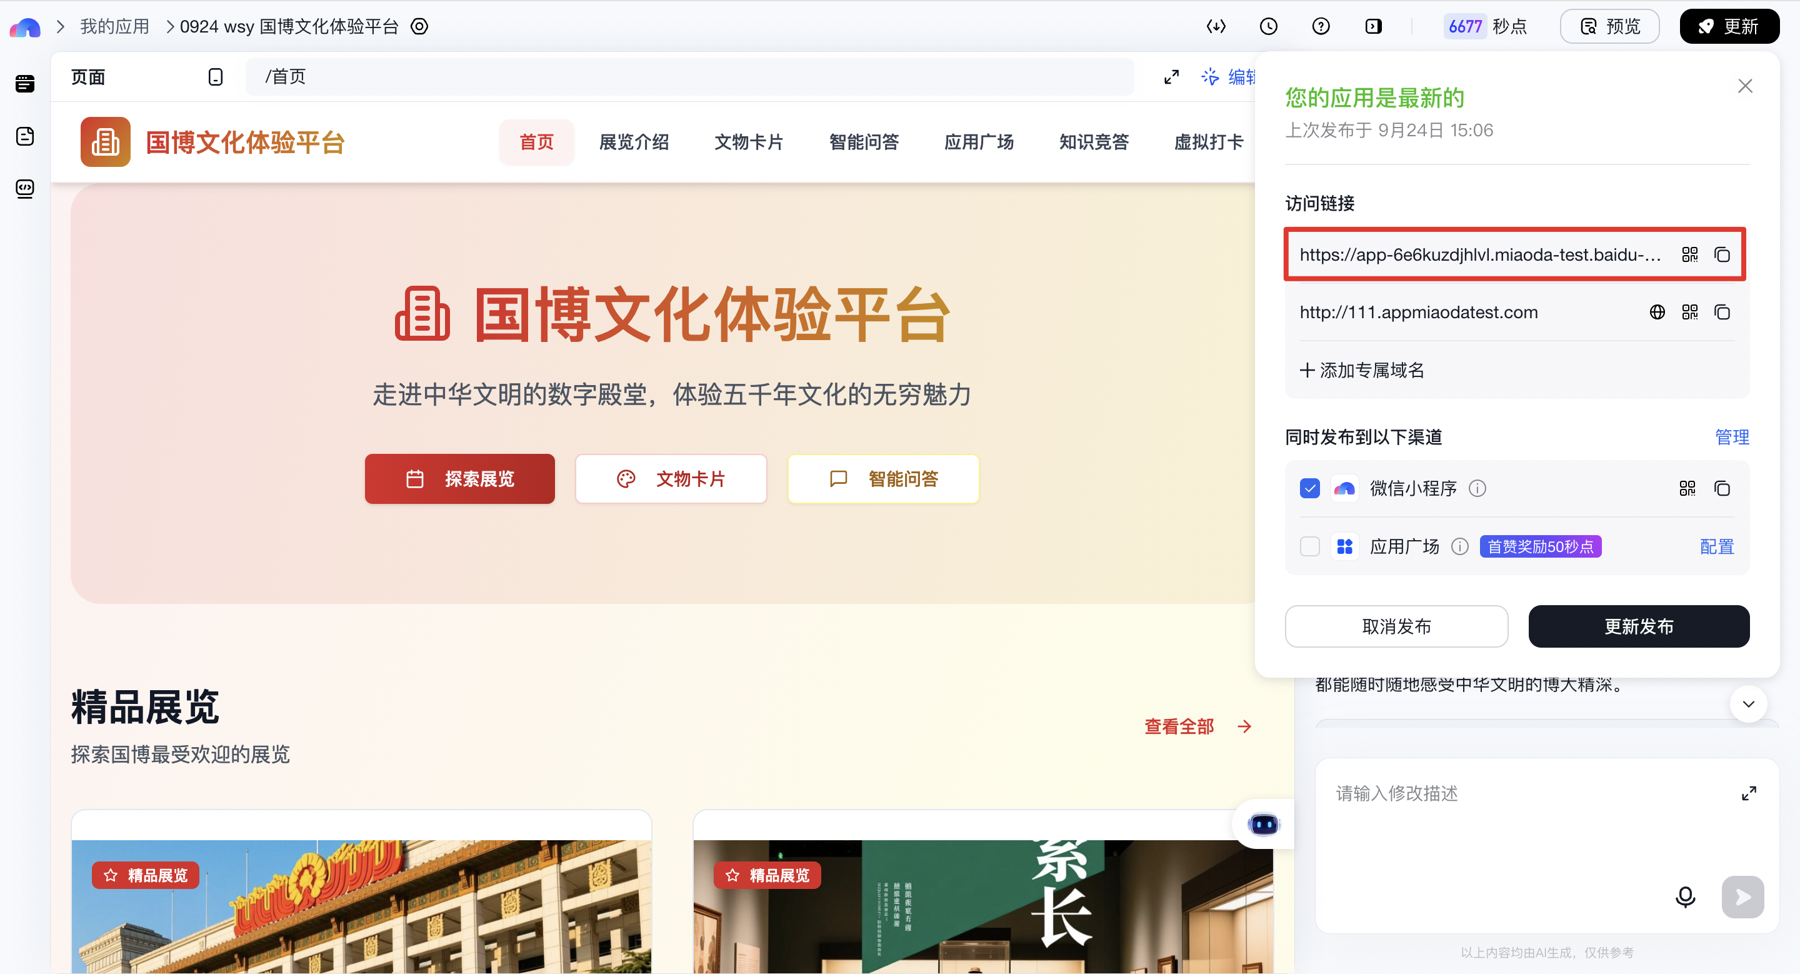The image size is (1800, 974).
Task: Click 添加专属域名
Action: click(x=1362, y=370)
